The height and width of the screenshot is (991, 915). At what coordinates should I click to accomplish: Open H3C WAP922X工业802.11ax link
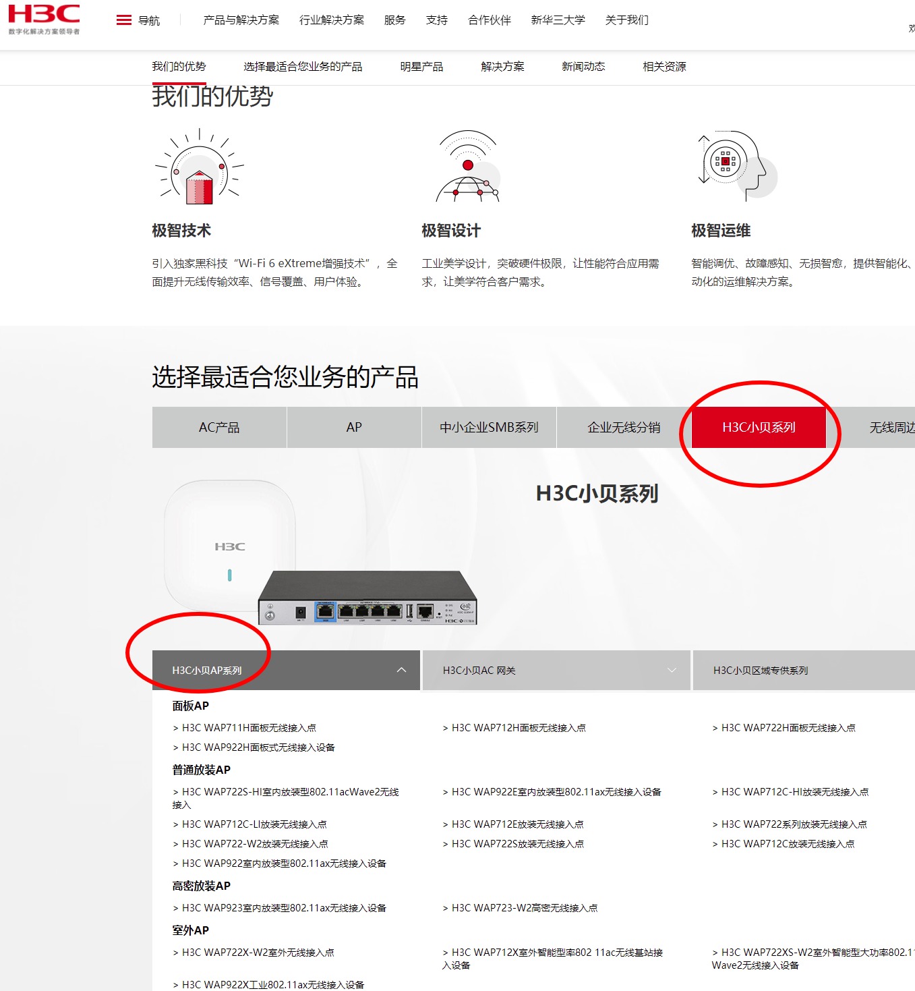click(x=268, y=985)
